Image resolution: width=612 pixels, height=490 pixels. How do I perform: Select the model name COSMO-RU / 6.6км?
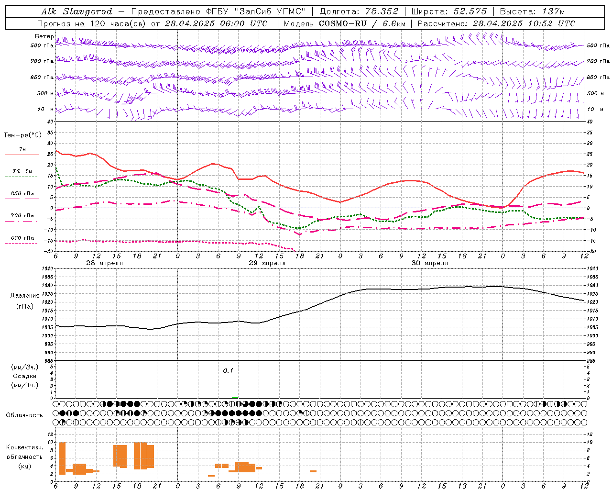tap(362, 23)
